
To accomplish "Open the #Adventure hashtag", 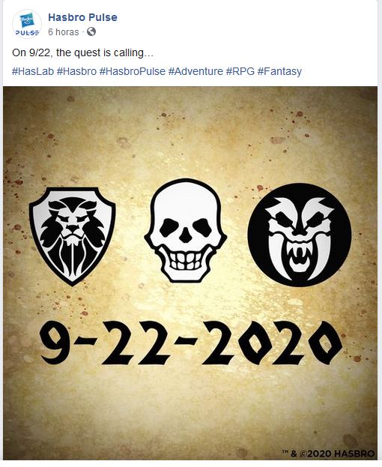I will click(x=195, y=71).
